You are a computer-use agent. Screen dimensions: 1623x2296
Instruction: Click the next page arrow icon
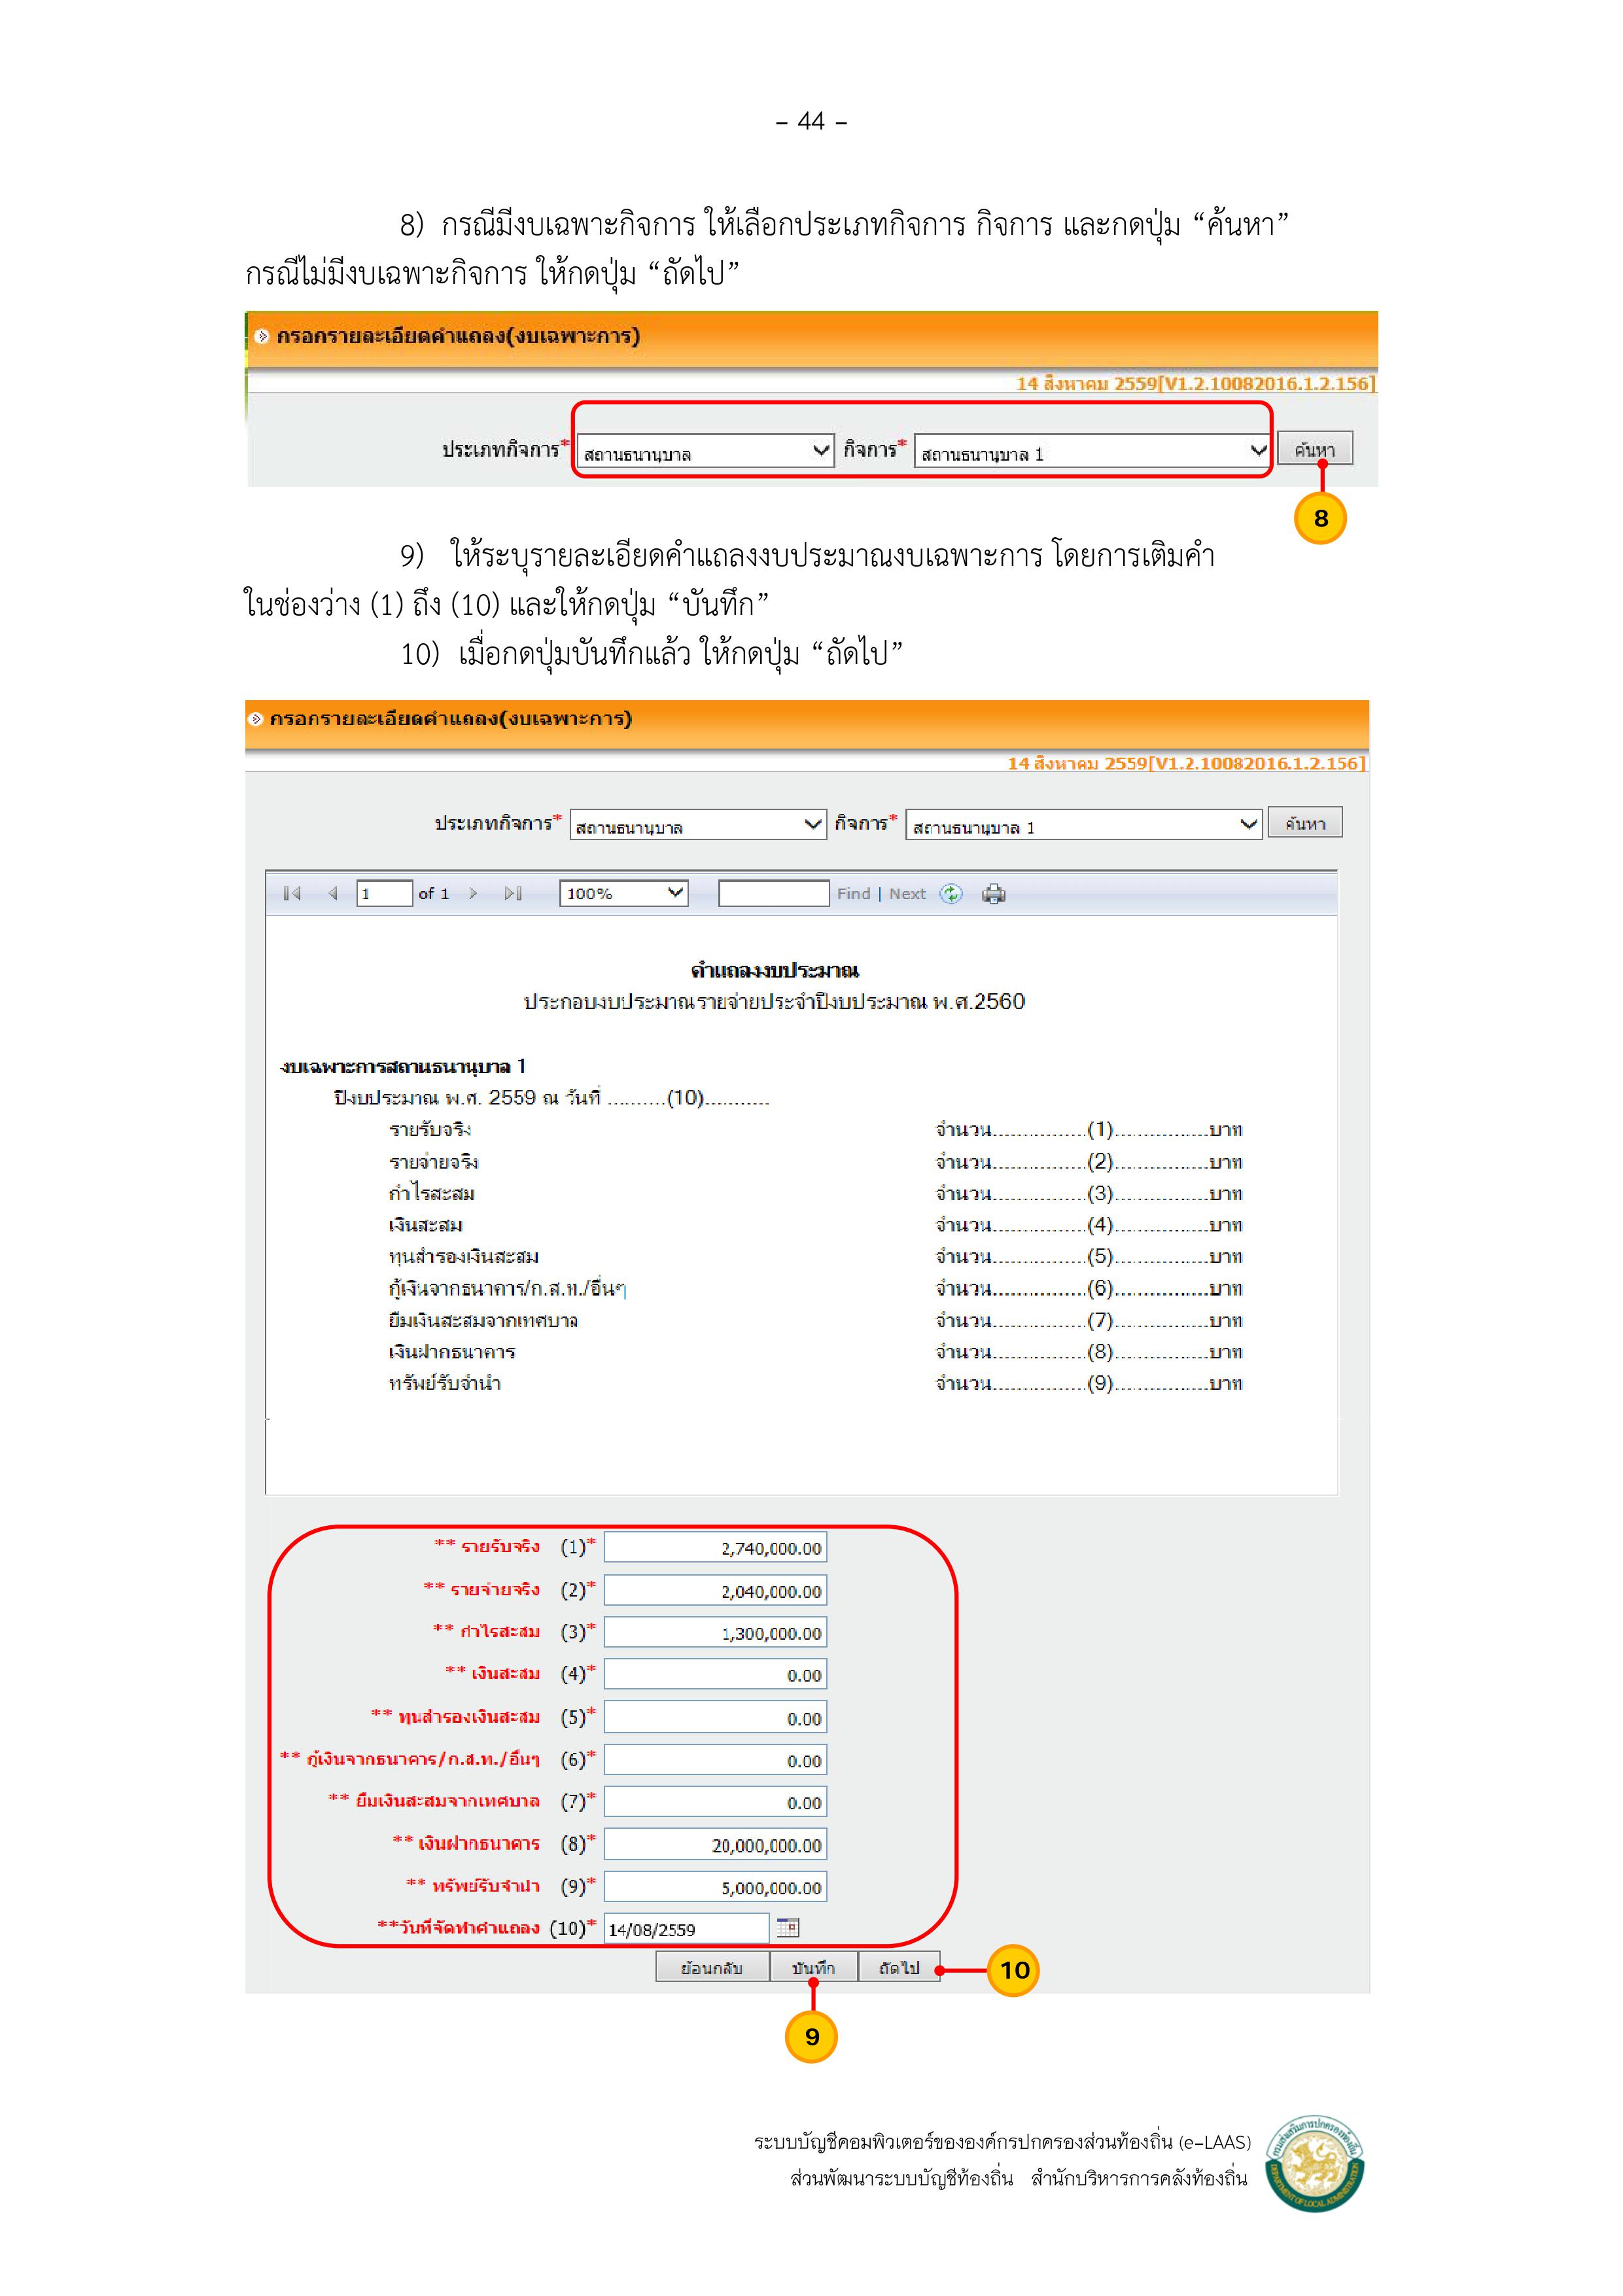(x=473, y=893)
